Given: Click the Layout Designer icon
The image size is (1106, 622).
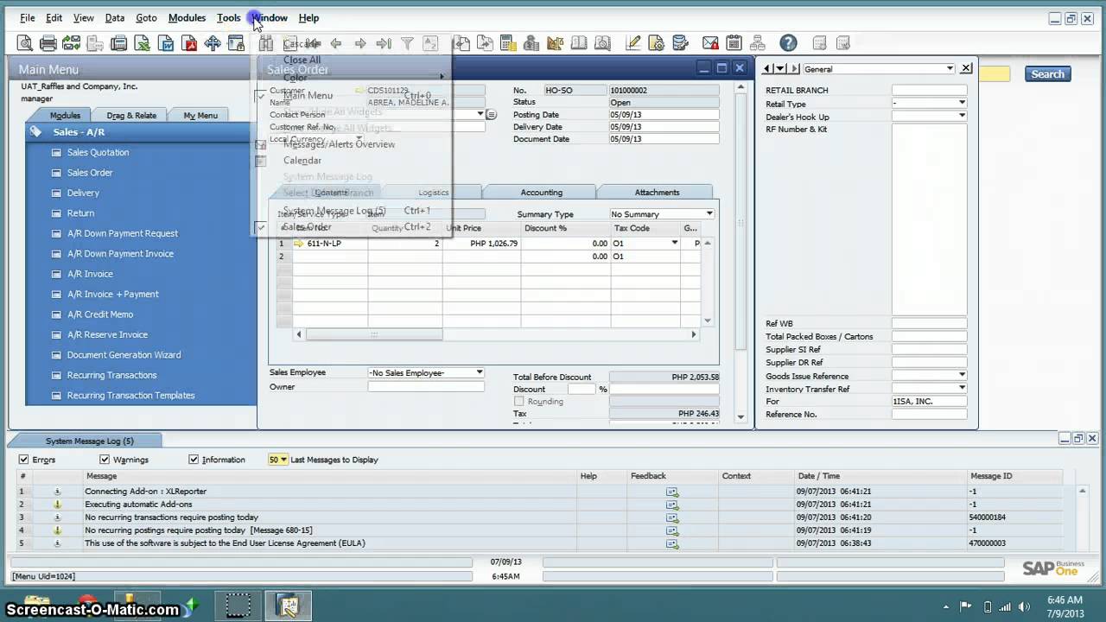Looking at the screenshot, I should (657, 43).
